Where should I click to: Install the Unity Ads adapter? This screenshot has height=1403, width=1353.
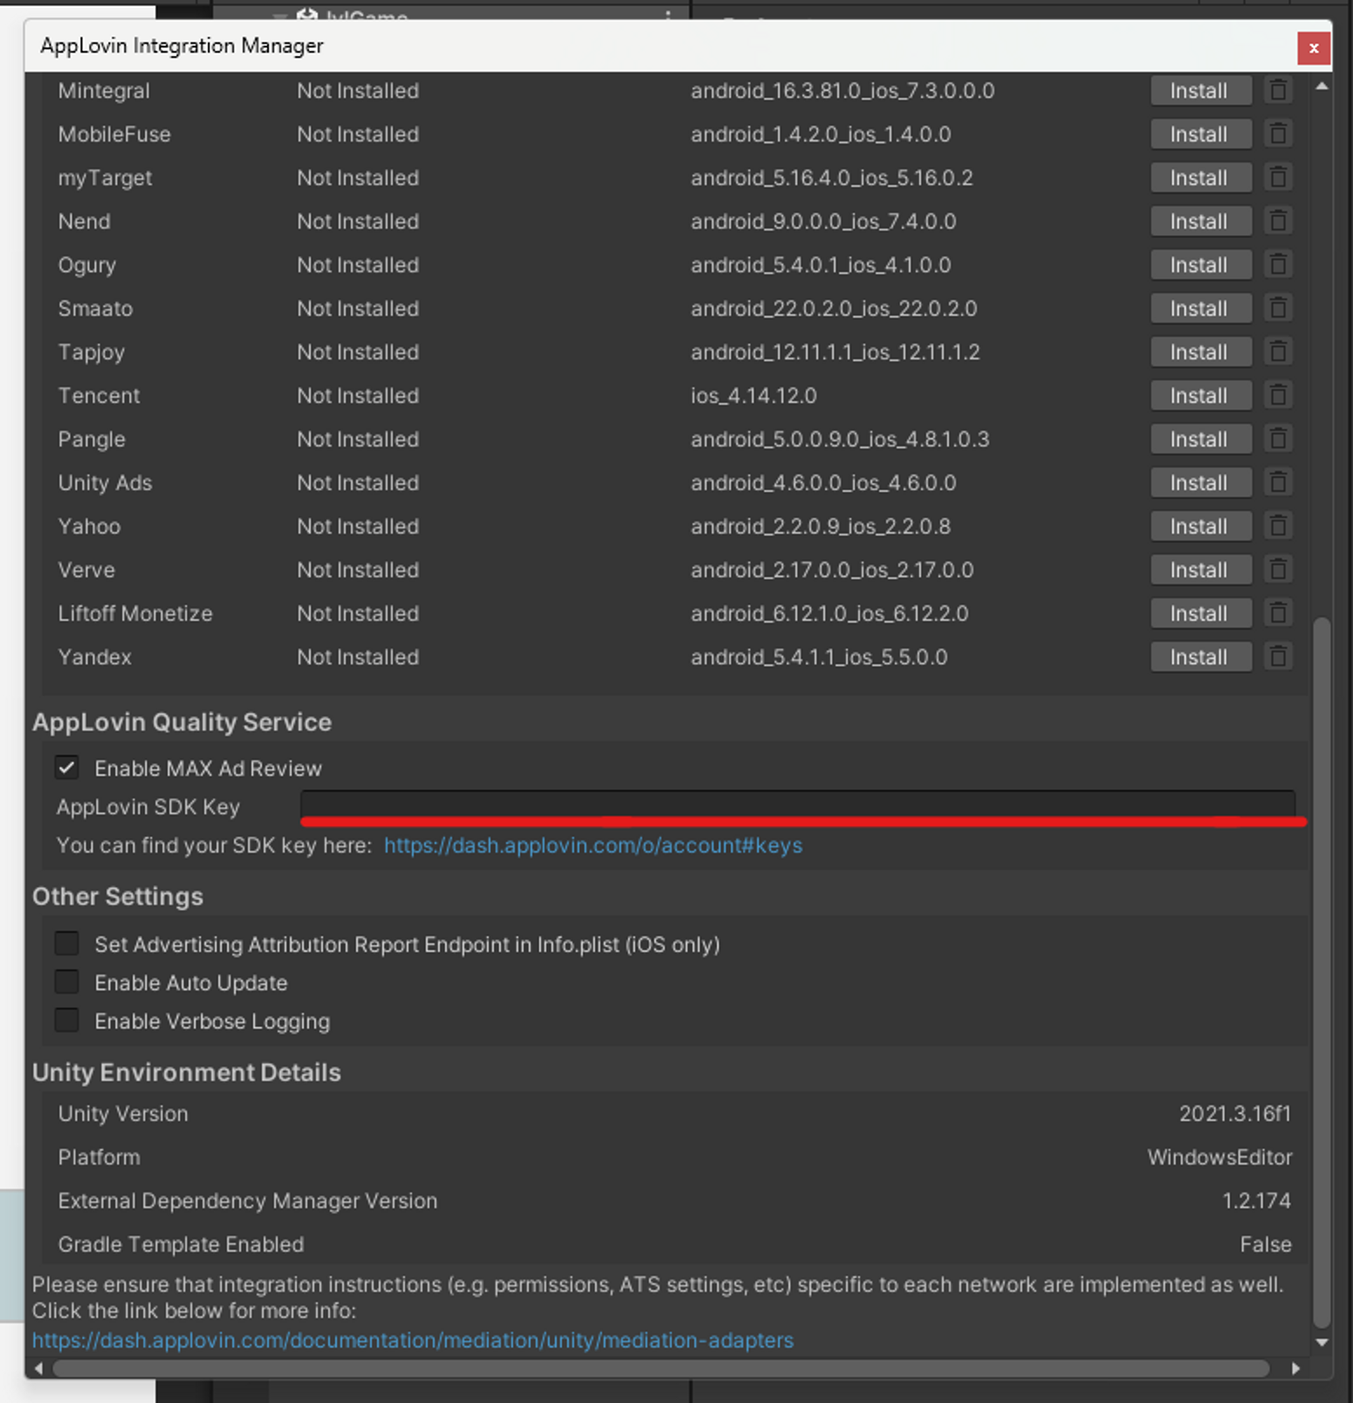1201,483
